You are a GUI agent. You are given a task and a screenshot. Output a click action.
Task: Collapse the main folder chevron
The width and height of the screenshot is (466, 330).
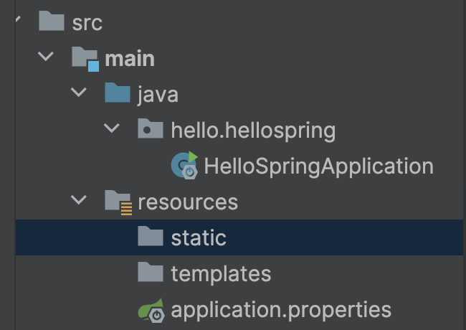tap(46, 57)
